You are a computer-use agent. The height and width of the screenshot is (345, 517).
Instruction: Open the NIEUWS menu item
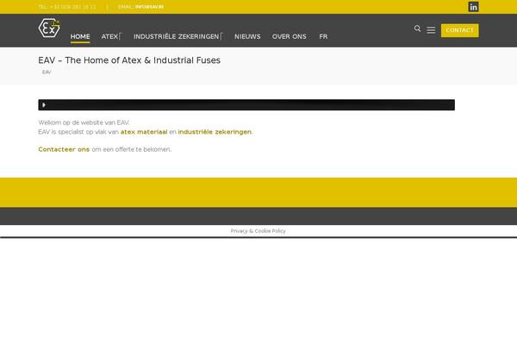(247, 36)
